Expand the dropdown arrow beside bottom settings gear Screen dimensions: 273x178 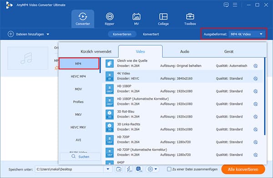(156, 169)
